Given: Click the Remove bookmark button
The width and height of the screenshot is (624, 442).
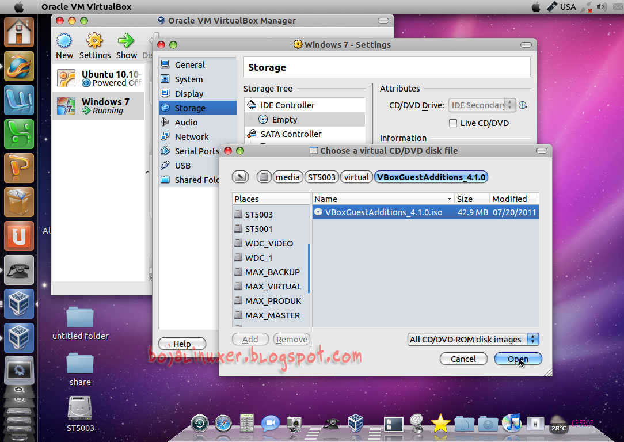Looking at the screenshot, I should click(x=291, y=340).
